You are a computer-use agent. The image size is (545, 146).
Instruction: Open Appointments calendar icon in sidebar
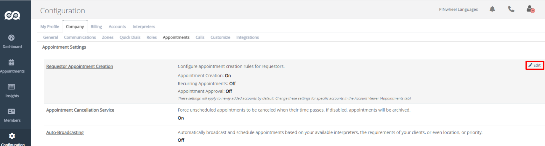[11, 62]
